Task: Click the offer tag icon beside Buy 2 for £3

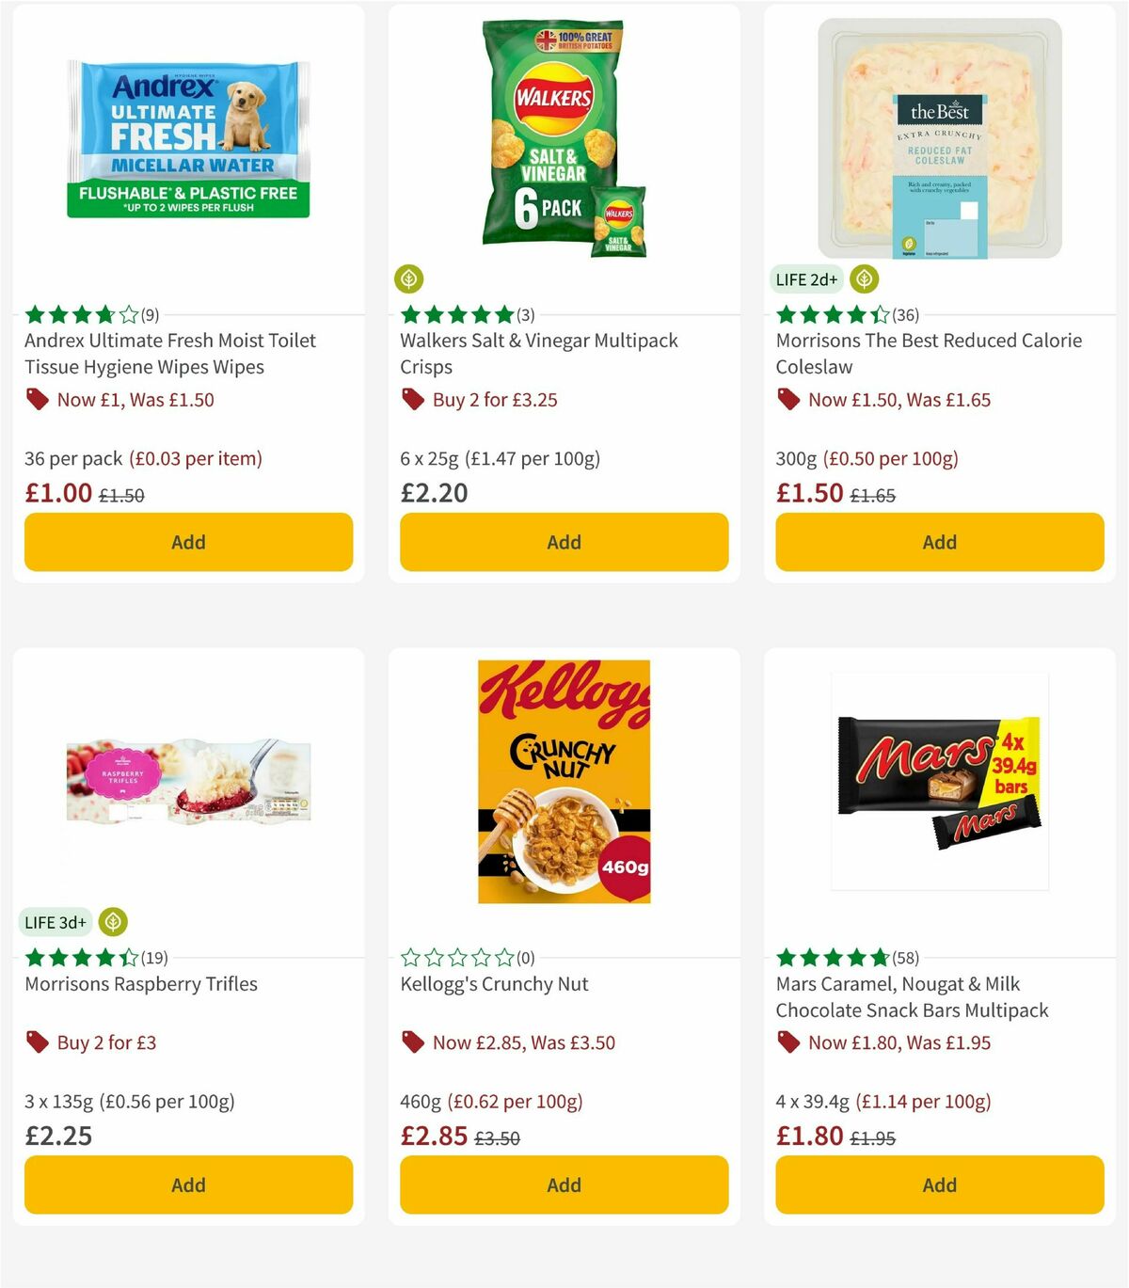Action: tap(37, 1042)
